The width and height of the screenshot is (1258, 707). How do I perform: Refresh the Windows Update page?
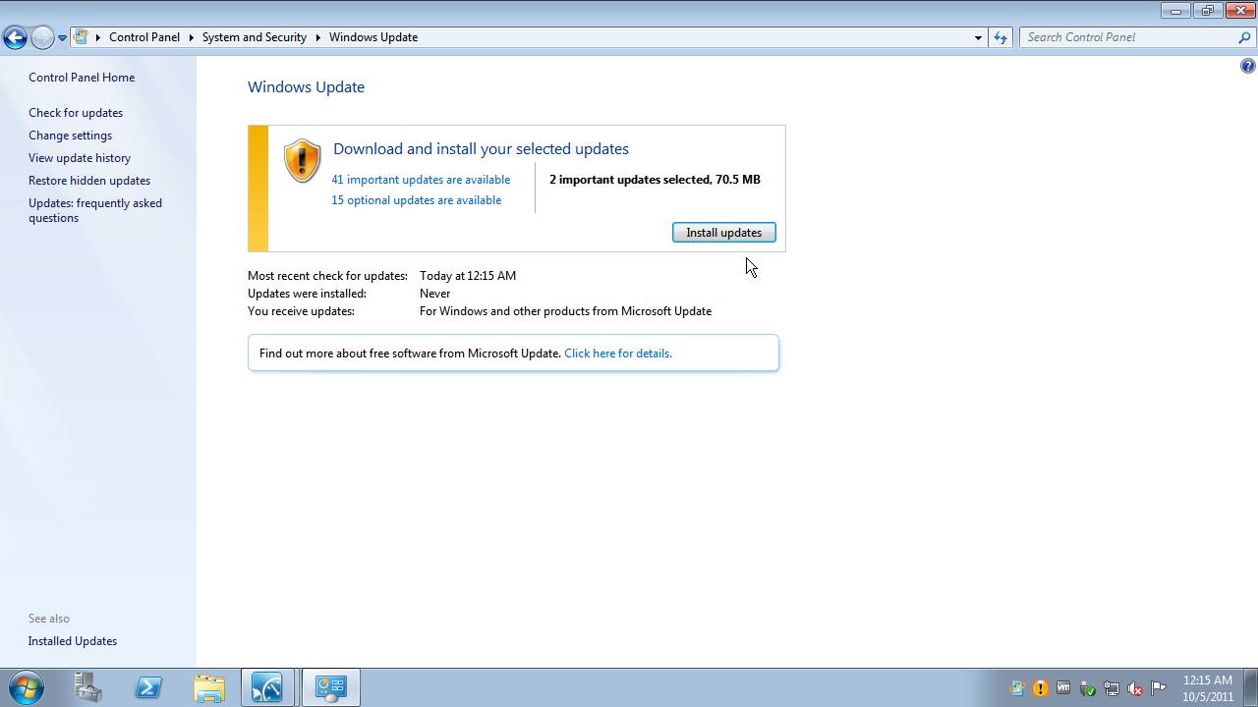click(1001, 37)
